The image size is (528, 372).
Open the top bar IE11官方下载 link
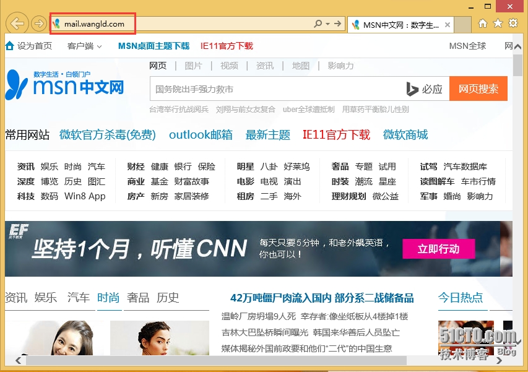coord(227,46)
